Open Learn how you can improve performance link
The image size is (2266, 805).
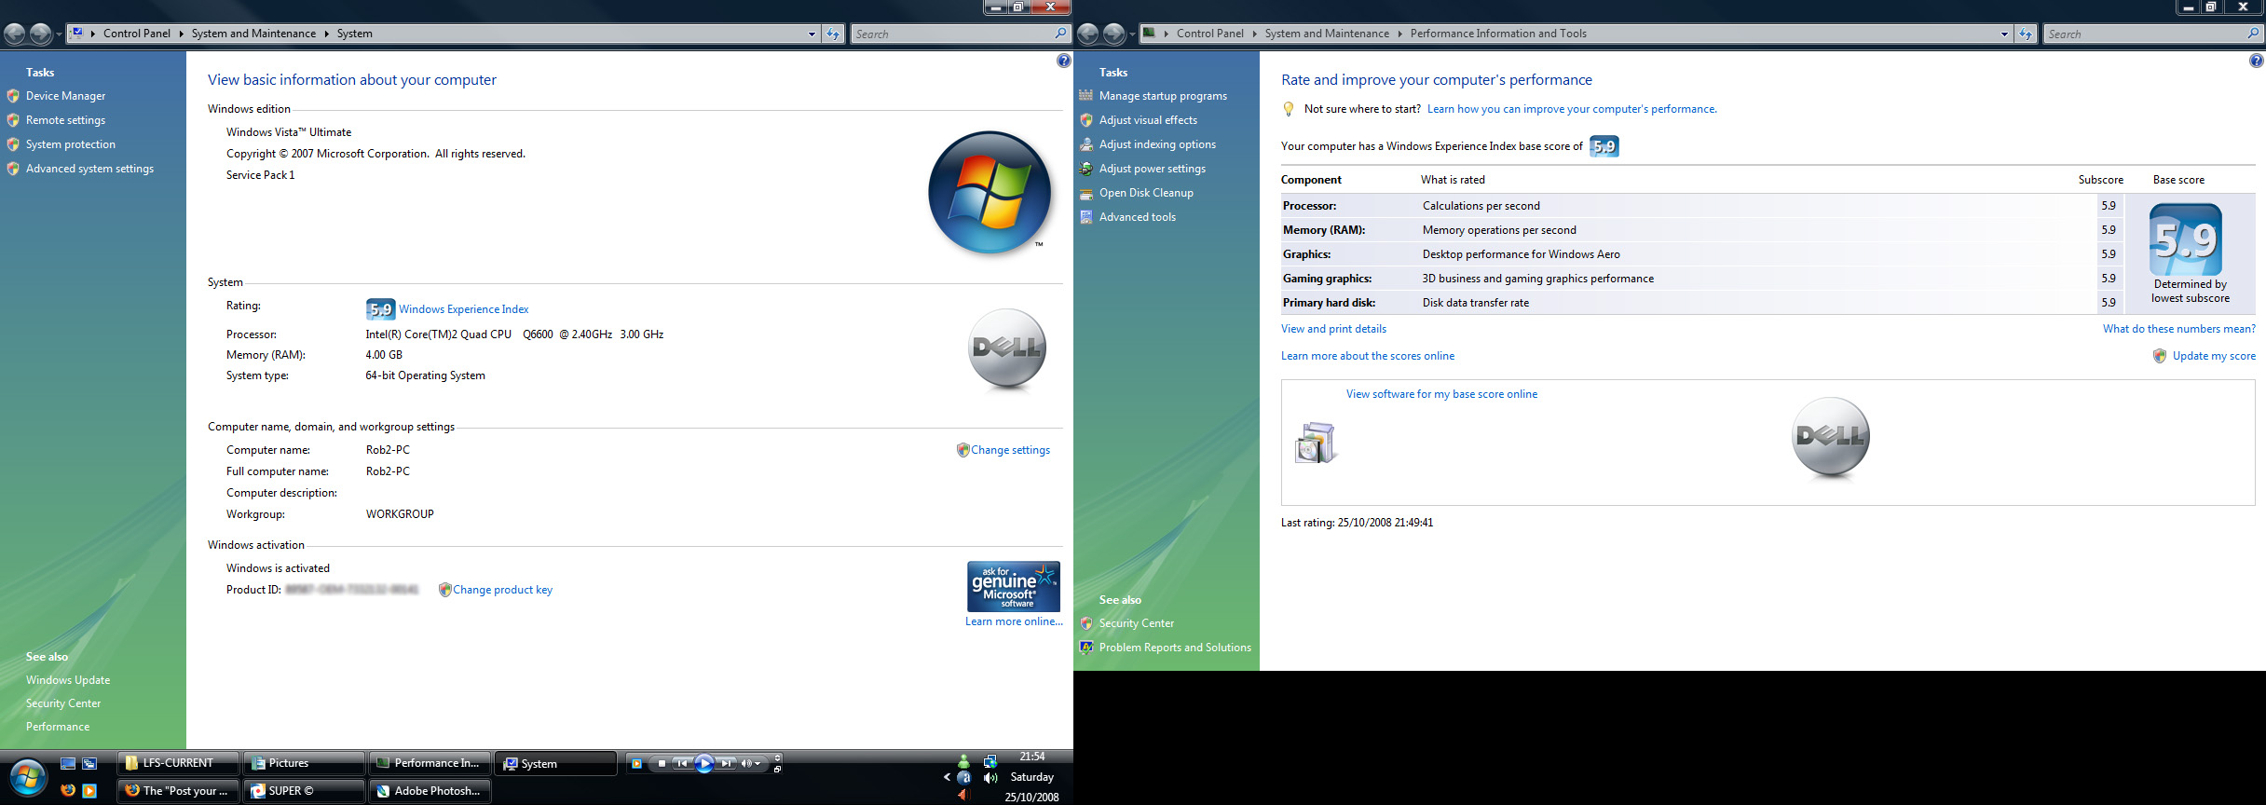pyautogui.click(x=1572, y=109)
